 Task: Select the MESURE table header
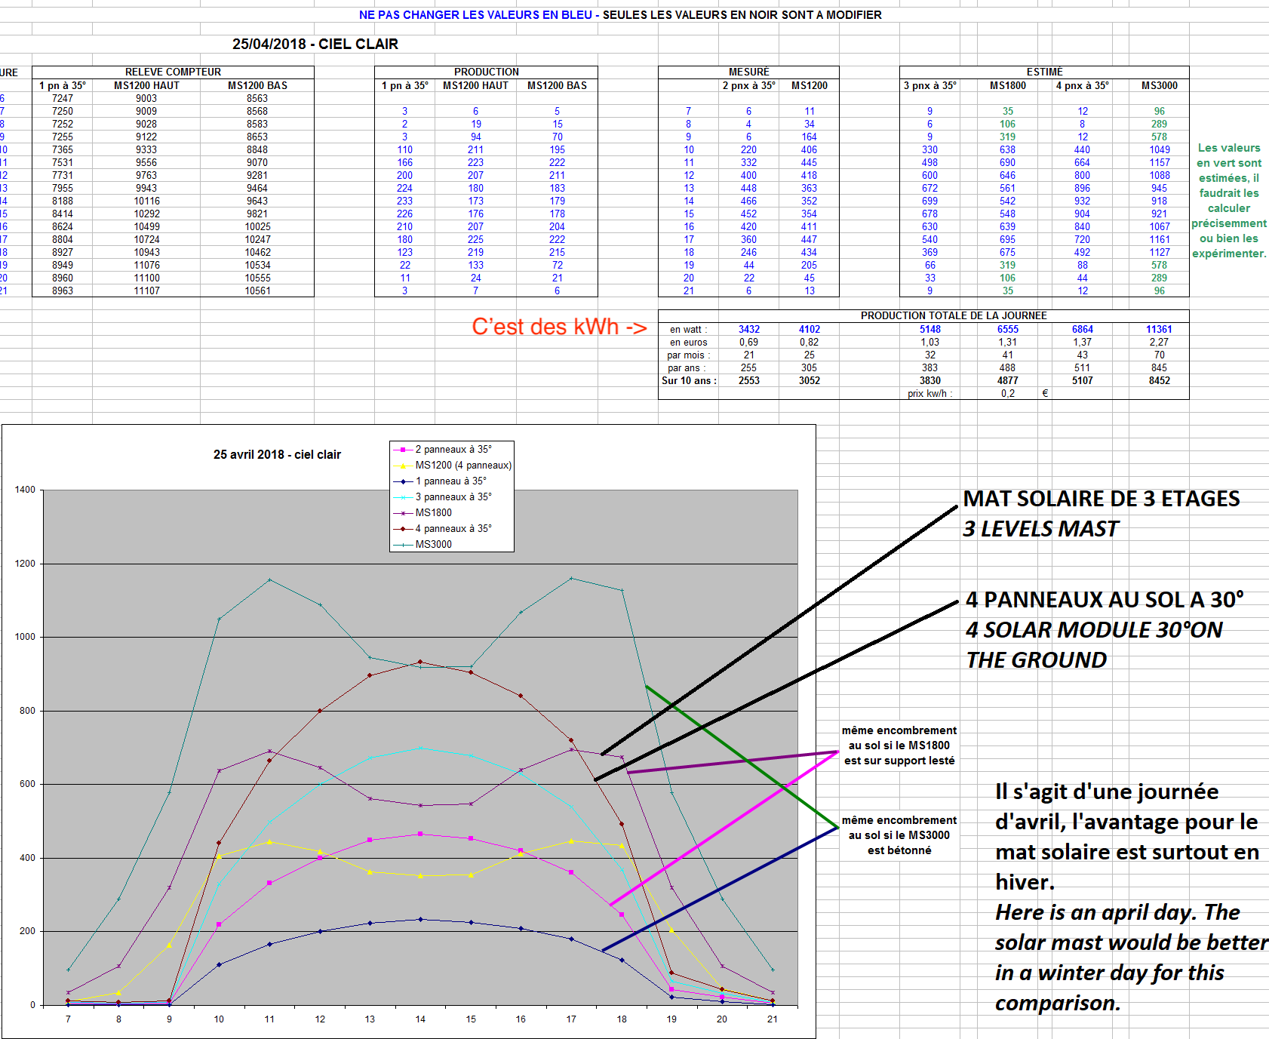tap(749, 72)
